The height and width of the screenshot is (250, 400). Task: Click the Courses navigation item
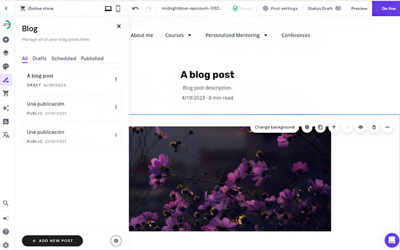(174, 35)
